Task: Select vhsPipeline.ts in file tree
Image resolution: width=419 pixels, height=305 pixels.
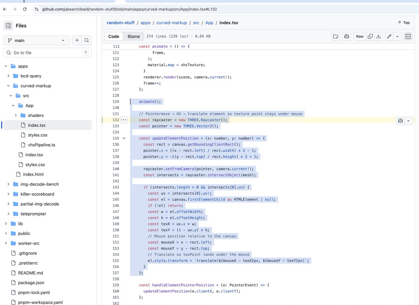Action: pos(42,145)
